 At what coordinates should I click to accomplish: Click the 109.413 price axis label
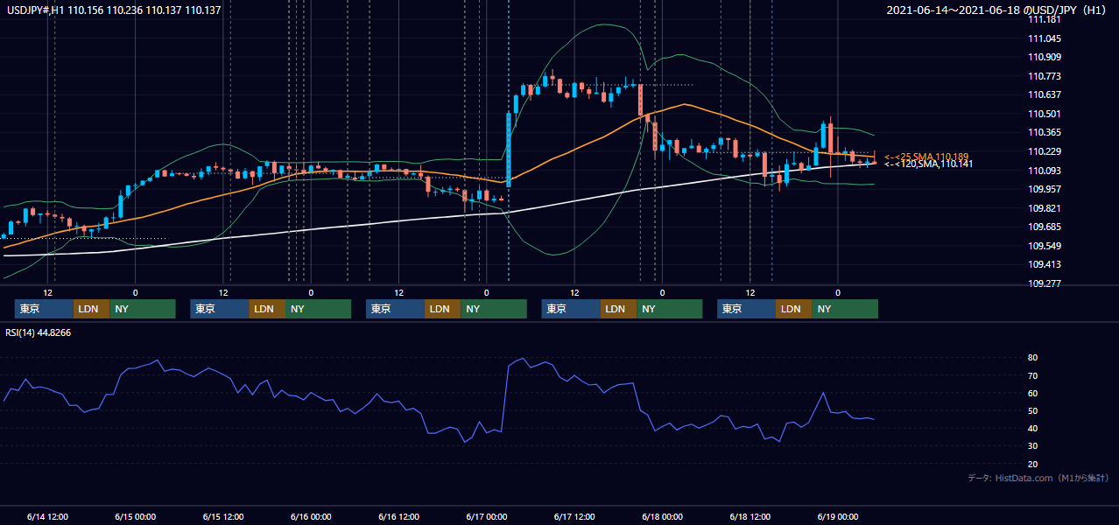pyautogui.click(x=1045, y=265)
